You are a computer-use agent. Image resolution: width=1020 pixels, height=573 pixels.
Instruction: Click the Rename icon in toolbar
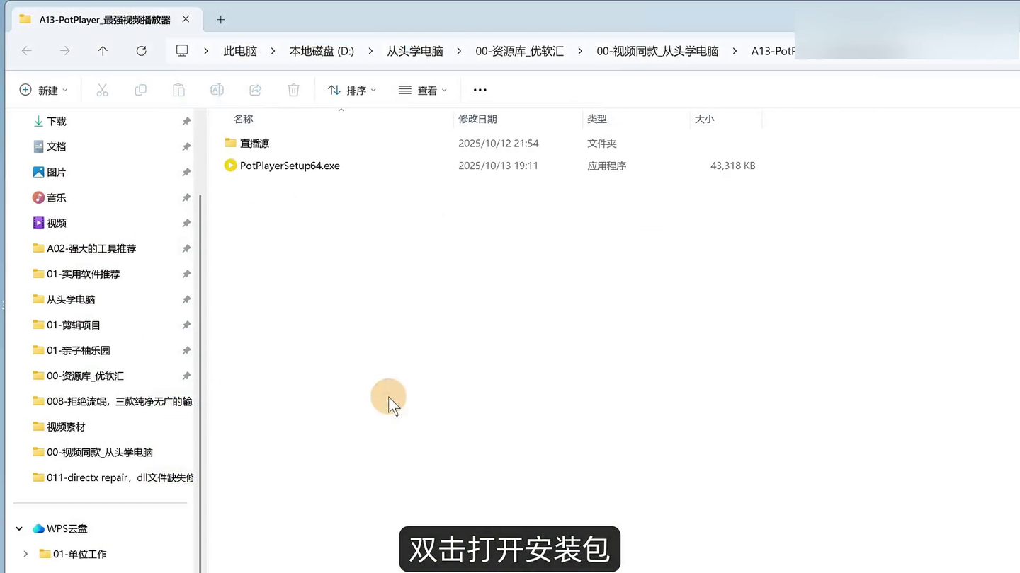pyautogui.click(x=217, y=90)
